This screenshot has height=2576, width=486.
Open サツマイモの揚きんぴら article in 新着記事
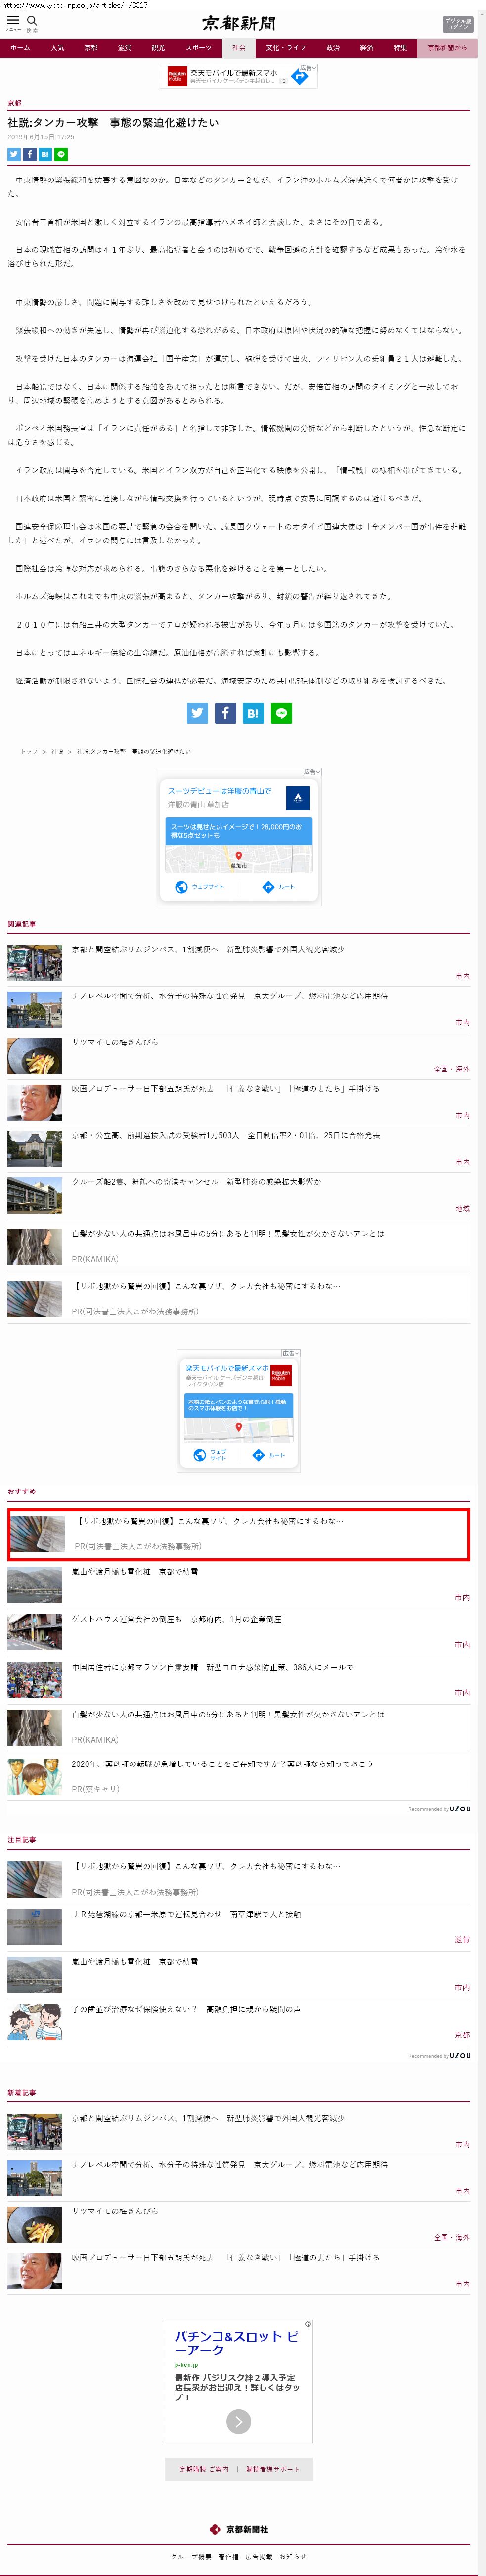click(x=115, y=2210)
